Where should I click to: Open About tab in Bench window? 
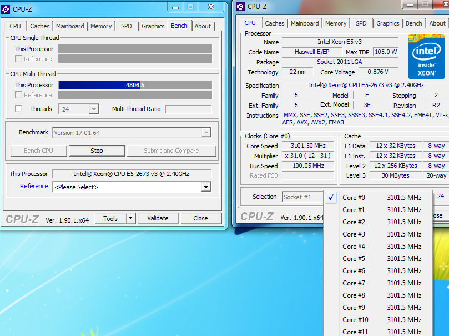pyautogui.click(x=203, y=26)
